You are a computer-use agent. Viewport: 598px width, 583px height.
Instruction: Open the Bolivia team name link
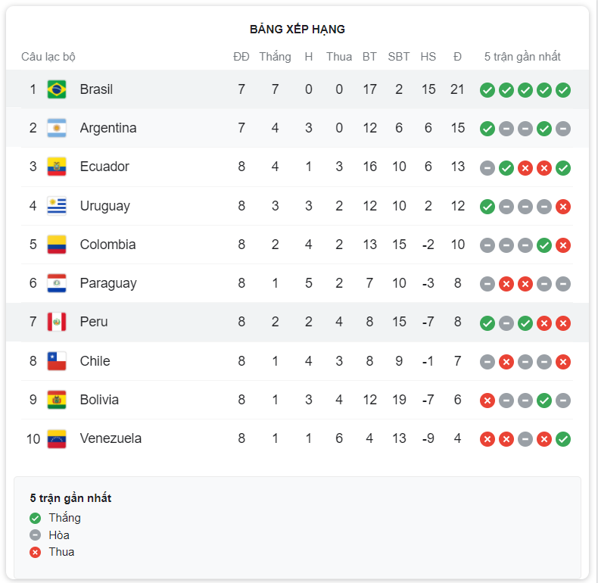pyautogui.click(x=99, y=400)
